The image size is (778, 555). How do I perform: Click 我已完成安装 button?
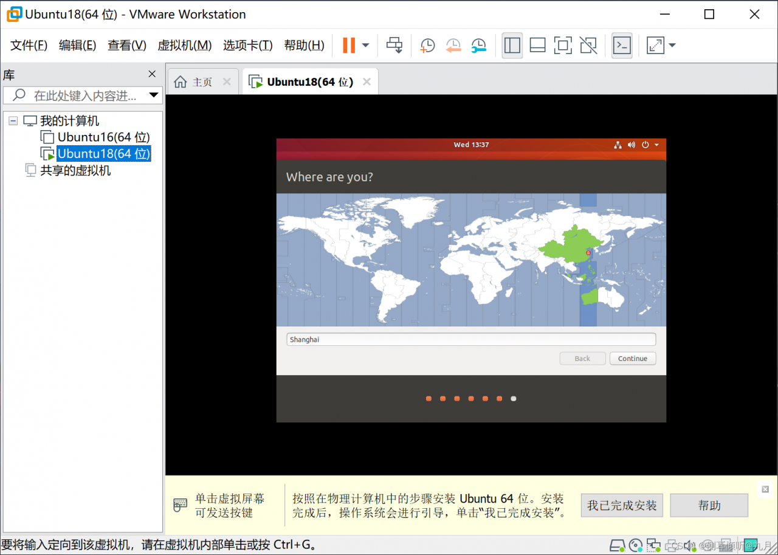coord(622,506)
